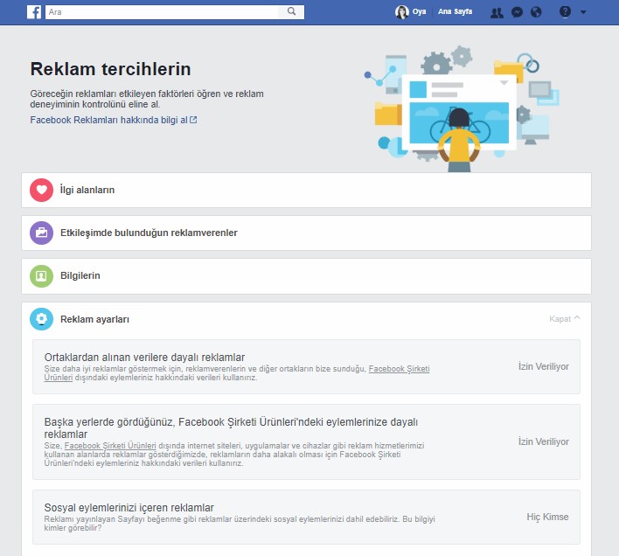Expand the Bilgilerin section
Viewport: 619px width, 556px height.
[306, 276]
